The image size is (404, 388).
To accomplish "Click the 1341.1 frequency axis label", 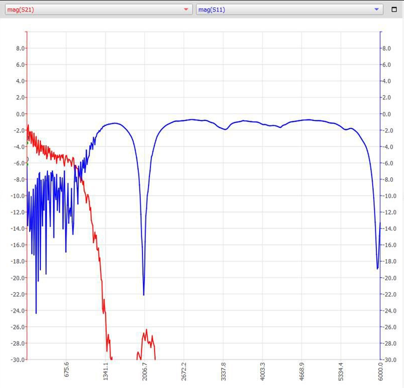I will [x=106, y=371].
